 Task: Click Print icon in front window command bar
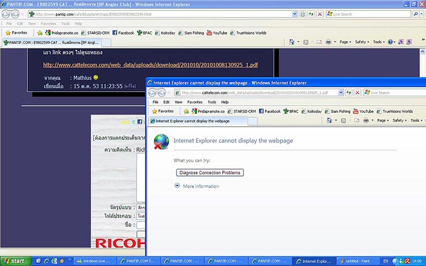click(366, 120)
